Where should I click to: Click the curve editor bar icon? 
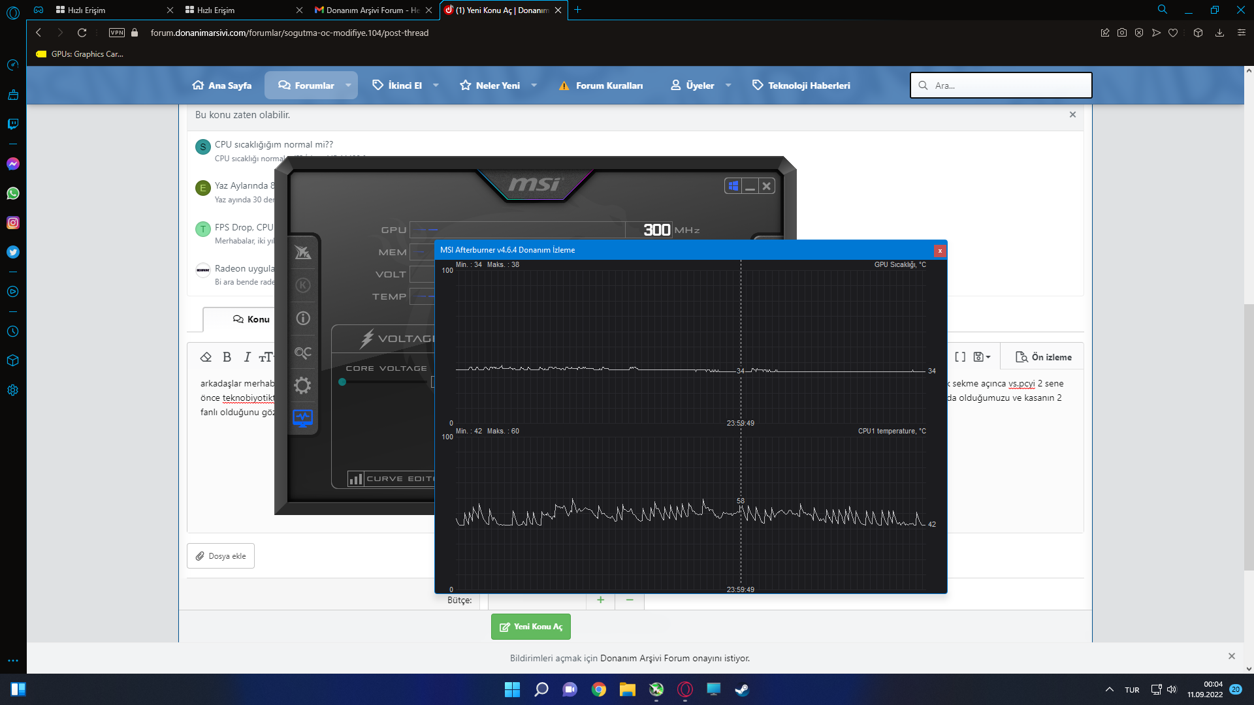356,479
